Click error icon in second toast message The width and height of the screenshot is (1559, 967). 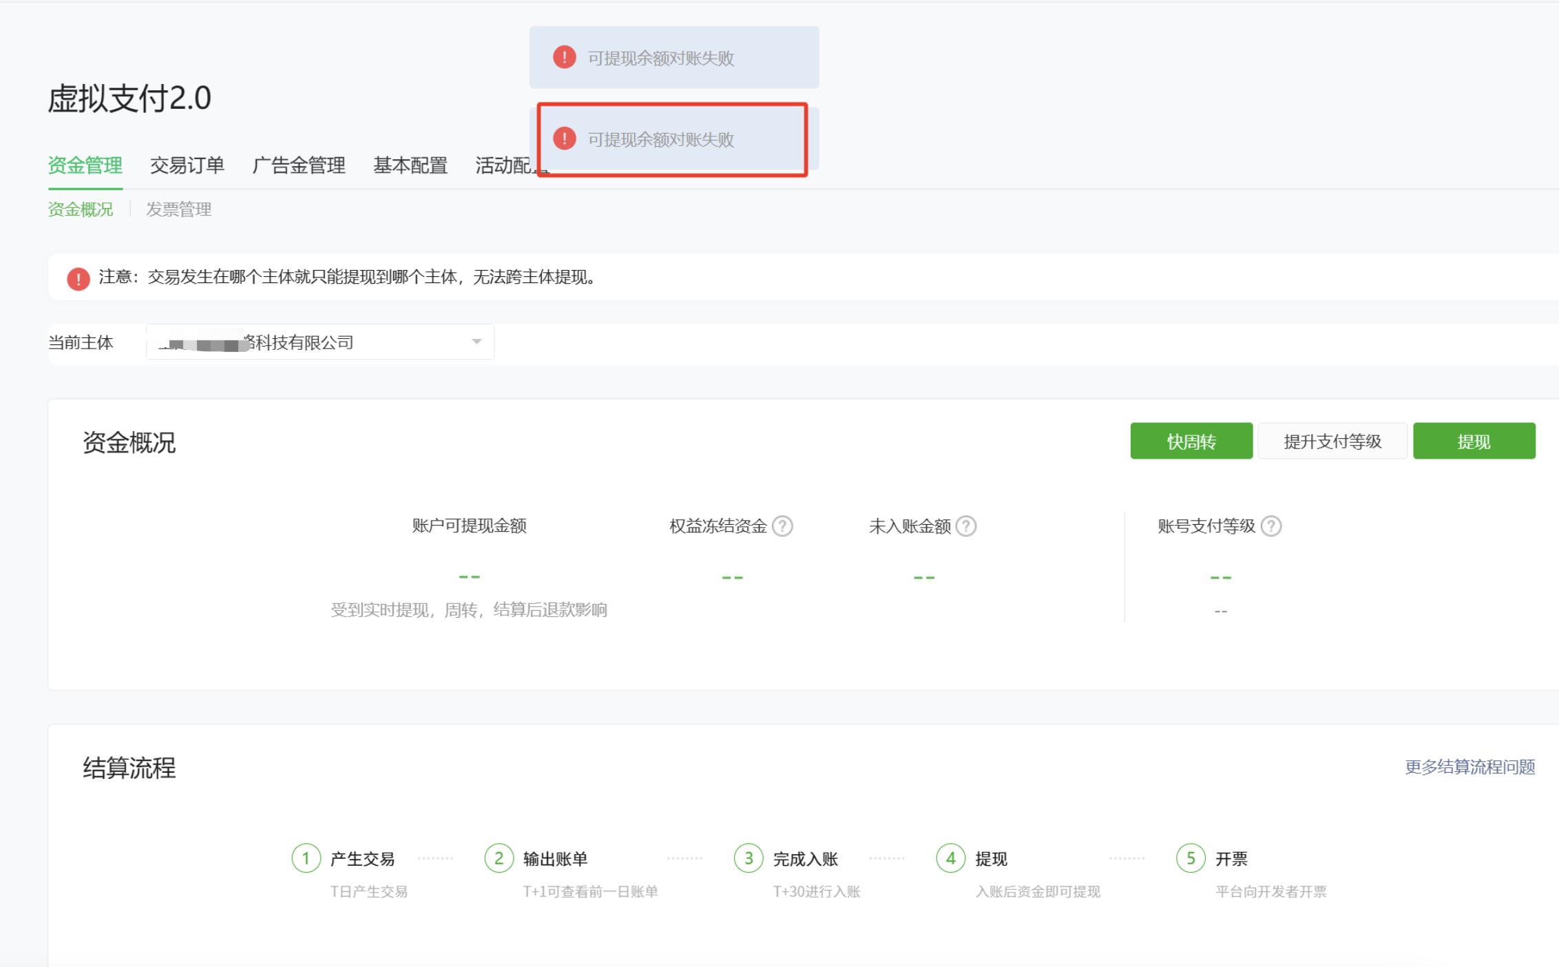click(565, 138)
